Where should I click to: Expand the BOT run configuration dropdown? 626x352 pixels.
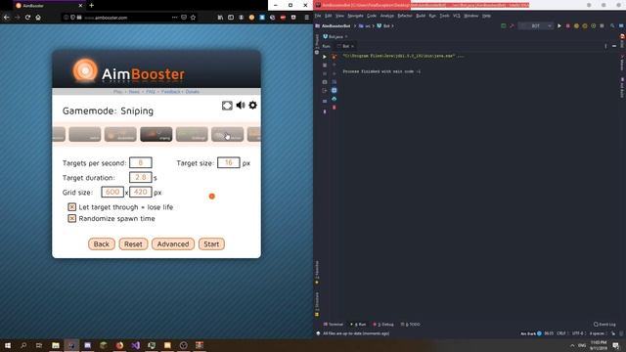click(x=535, y=26)
